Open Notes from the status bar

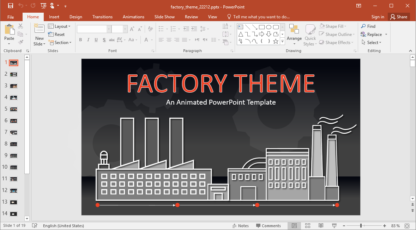[241, 225]
